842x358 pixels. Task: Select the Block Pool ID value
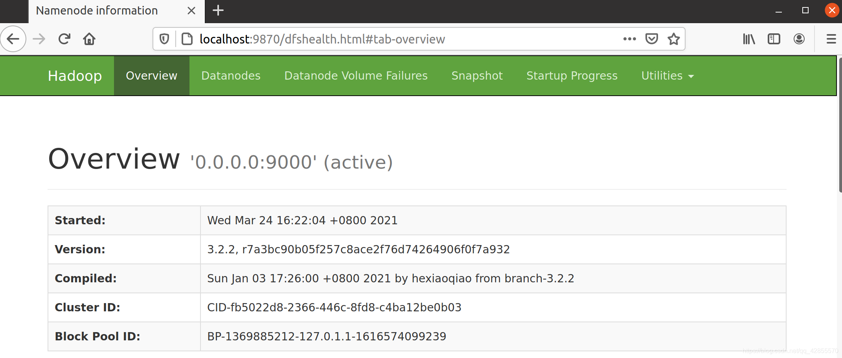coord(327,336)
